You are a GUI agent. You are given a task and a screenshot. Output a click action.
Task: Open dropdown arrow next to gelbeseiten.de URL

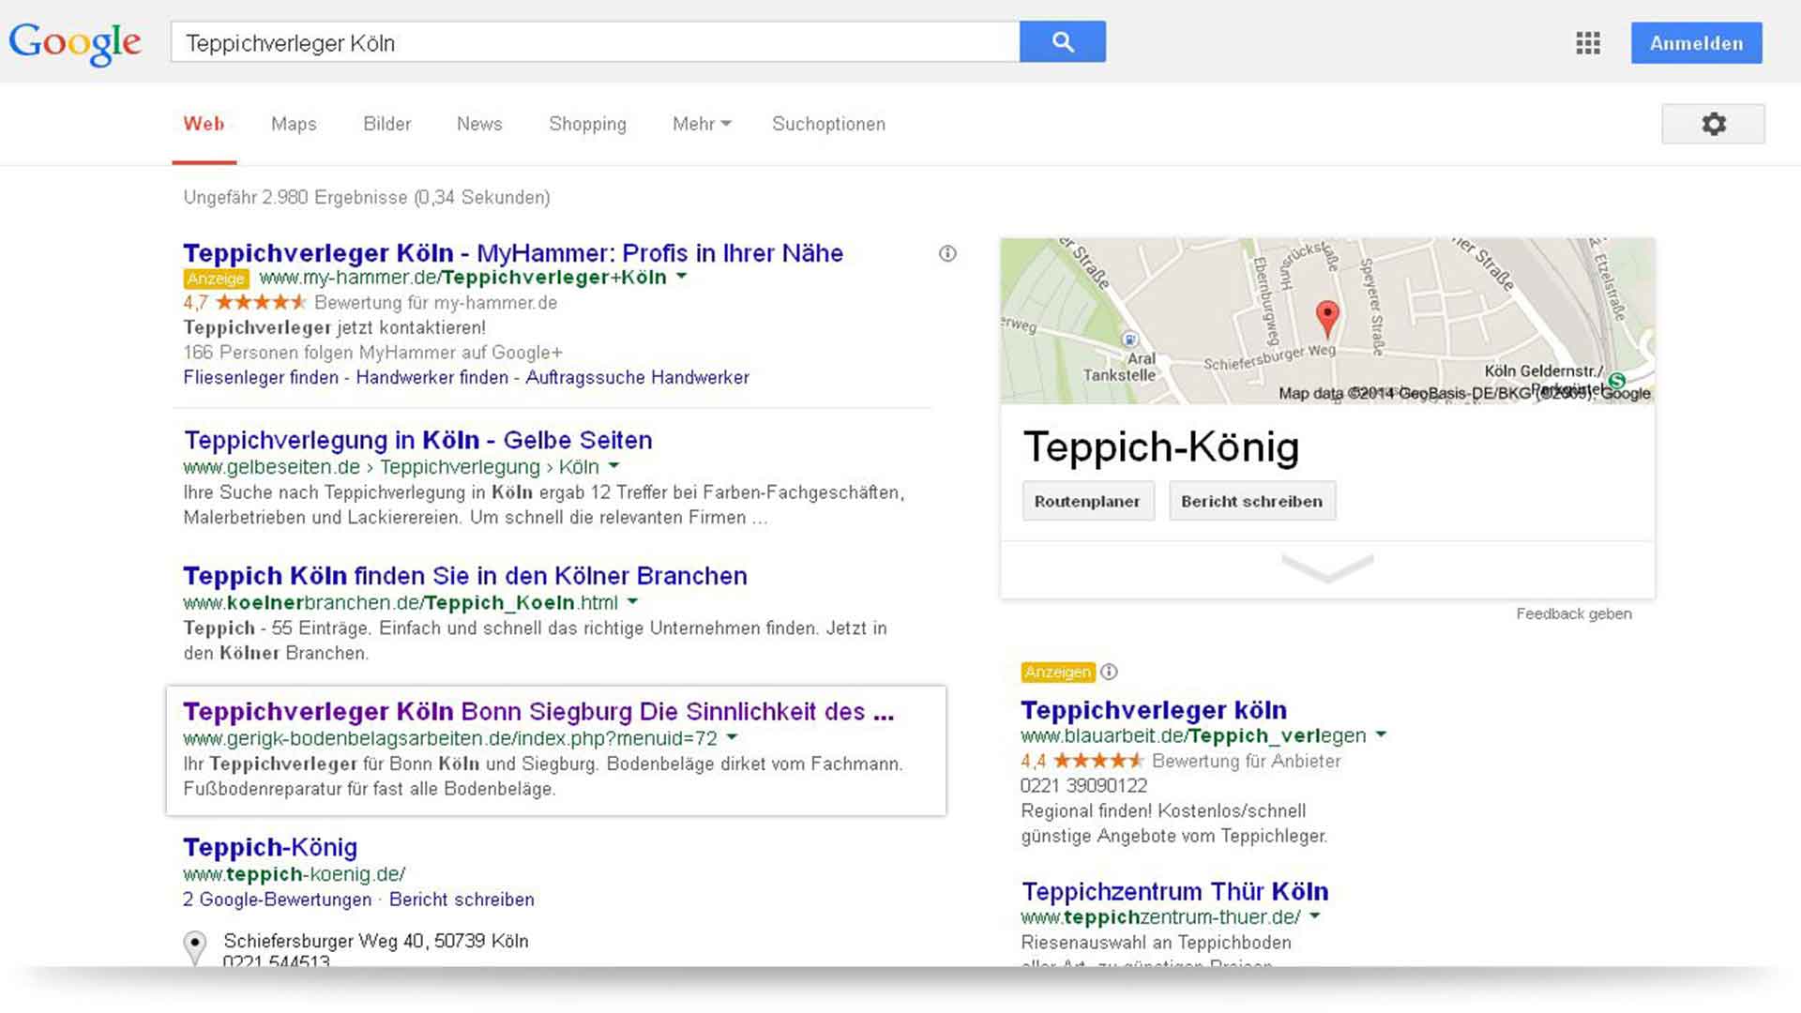[614, 466]
